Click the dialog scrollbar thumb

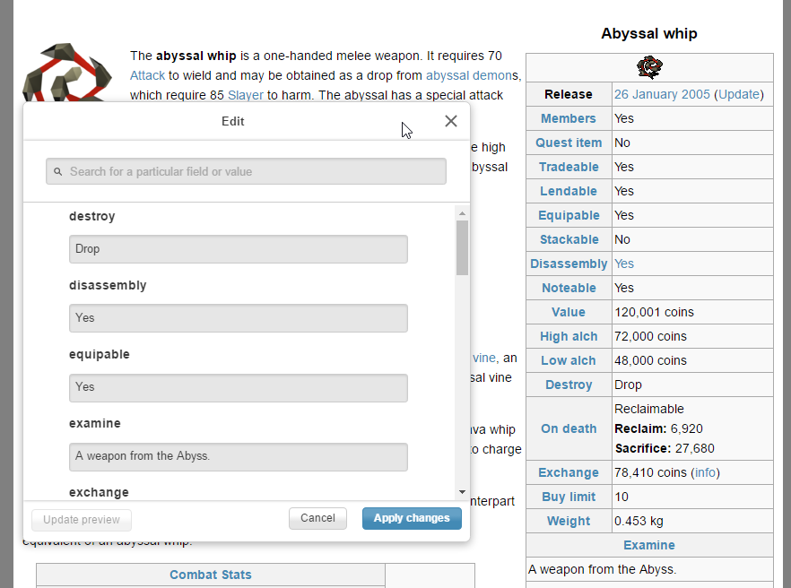[462, 246]
